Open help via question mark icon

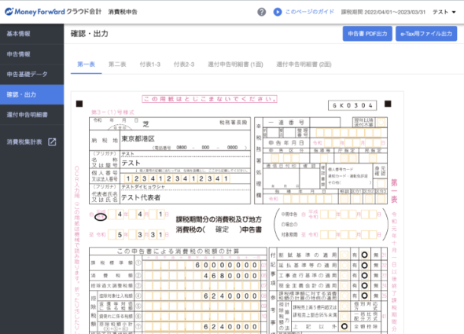coord(261,12)
